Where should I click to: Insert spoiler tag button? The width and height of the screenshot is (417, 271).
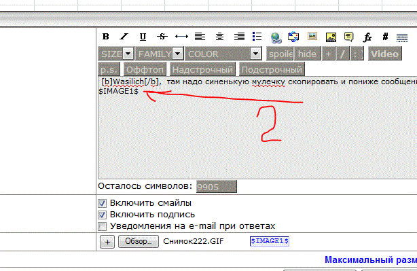(x=280, y=54)
